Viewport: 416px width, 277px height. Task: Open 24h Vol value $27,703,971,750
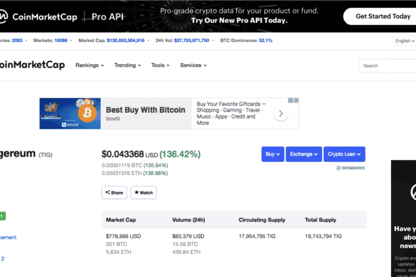pos(191,41)
